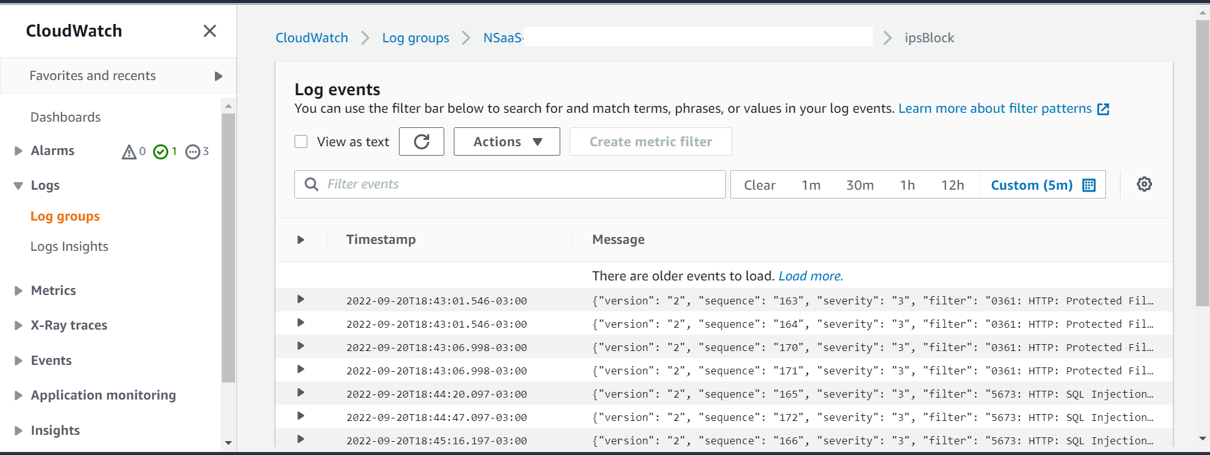The height and width of the screenshot is (455, 1210).
Task: Expand the Metrics section
Action: click(18, 291)
